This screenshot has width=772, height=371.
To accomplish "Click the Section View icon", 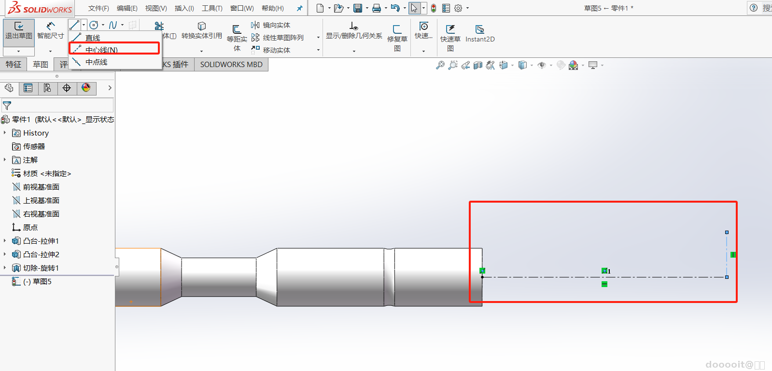I will (x=478, y=65).
